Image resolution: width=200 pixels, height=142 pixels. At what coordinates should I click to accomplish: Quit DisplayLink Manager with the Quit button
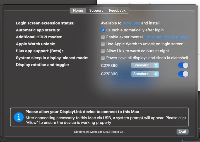pyautogui.click(x=182, y=131)
